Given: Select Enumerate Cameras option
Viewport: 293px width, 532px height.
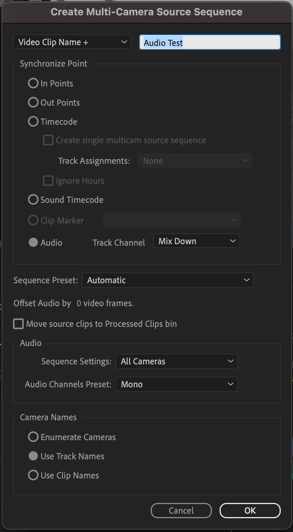Looking at the screenshot, I should click(33, 437).
